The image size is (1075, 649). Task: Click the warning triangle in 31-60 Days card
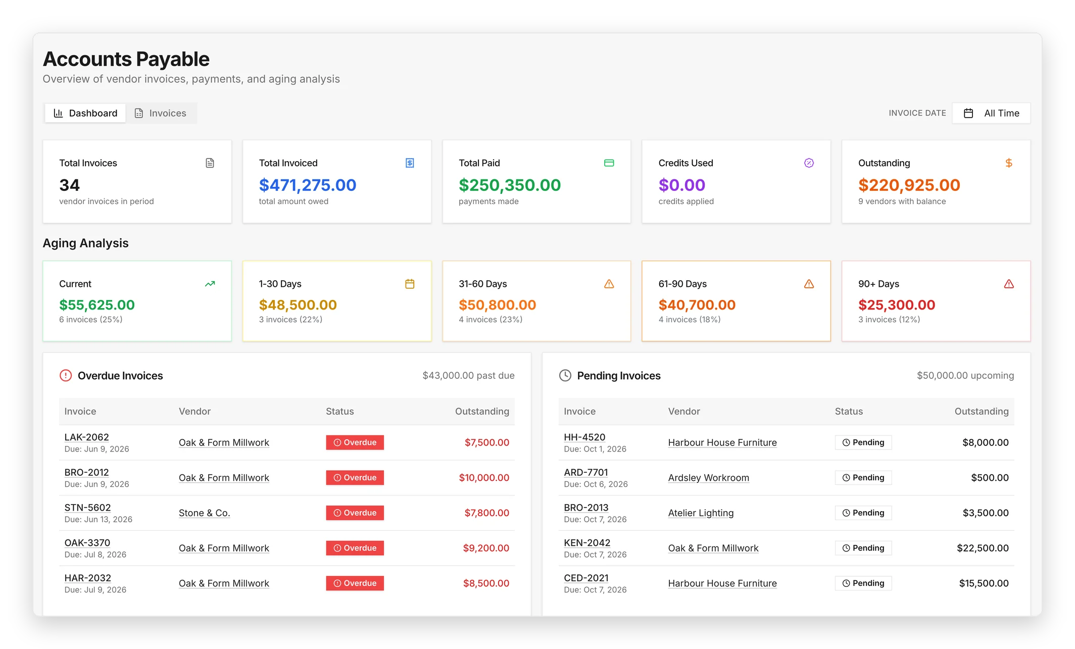pyautogui.click(x=609, y=284)
